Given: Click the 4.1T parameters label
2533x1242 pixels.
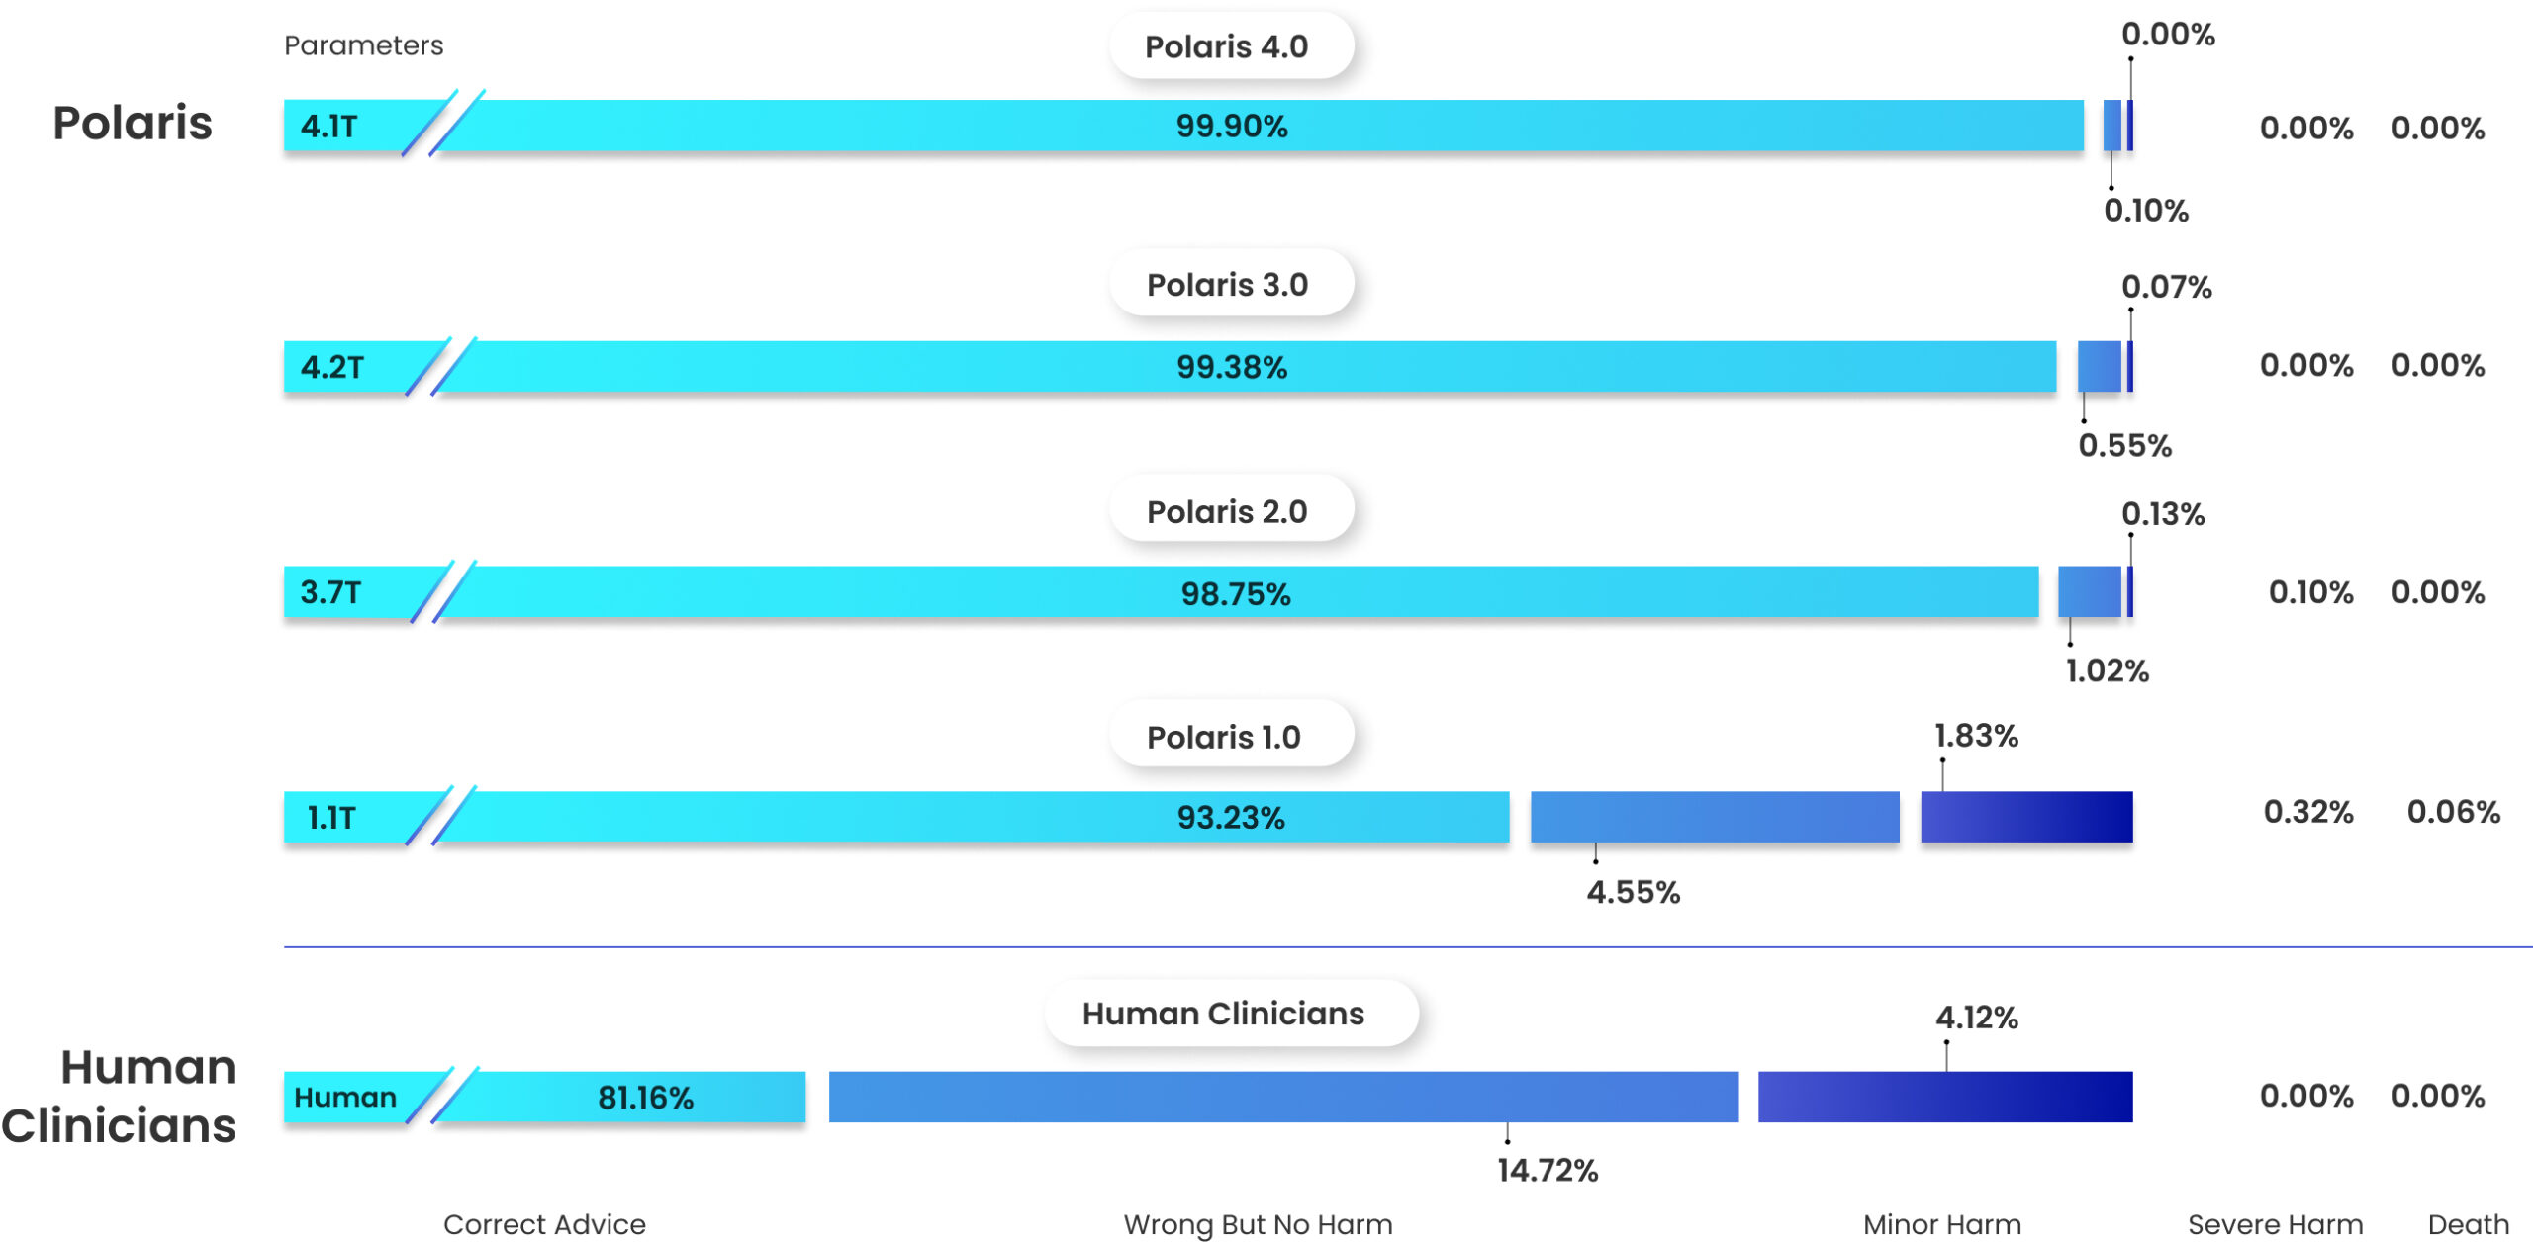Looking at the screenshot, I should click(329, 127).
